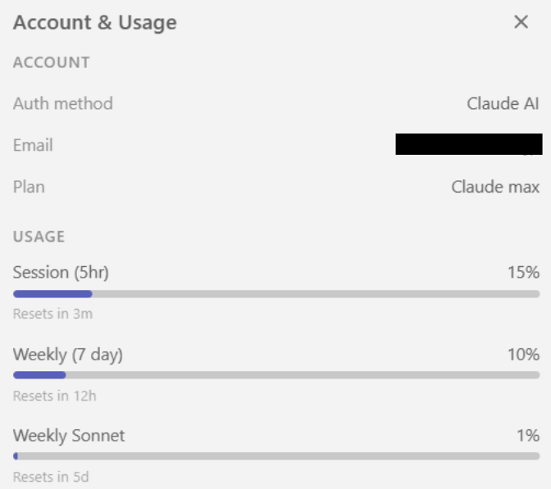Click the Weekly (7 day) progress bar
Screen dimensions: 551x489
coord(276,375)
